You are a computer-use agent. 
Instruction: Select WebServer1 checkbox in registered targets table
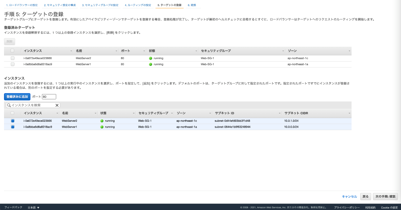tap(13, 64)
